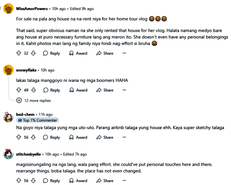Downvote bed-chem's comment
This screenshot has height=185, width=231.
33,138
